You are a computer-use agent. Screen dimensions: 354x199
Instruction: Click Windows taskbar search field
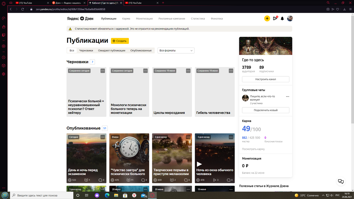(41, 195)
